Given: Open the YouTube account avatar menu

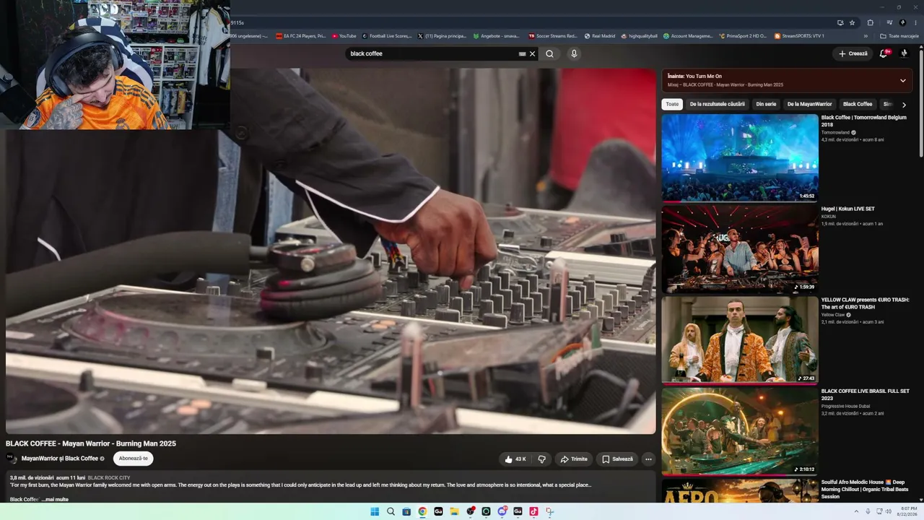Looking at the screenshot, I should (904, 53).
